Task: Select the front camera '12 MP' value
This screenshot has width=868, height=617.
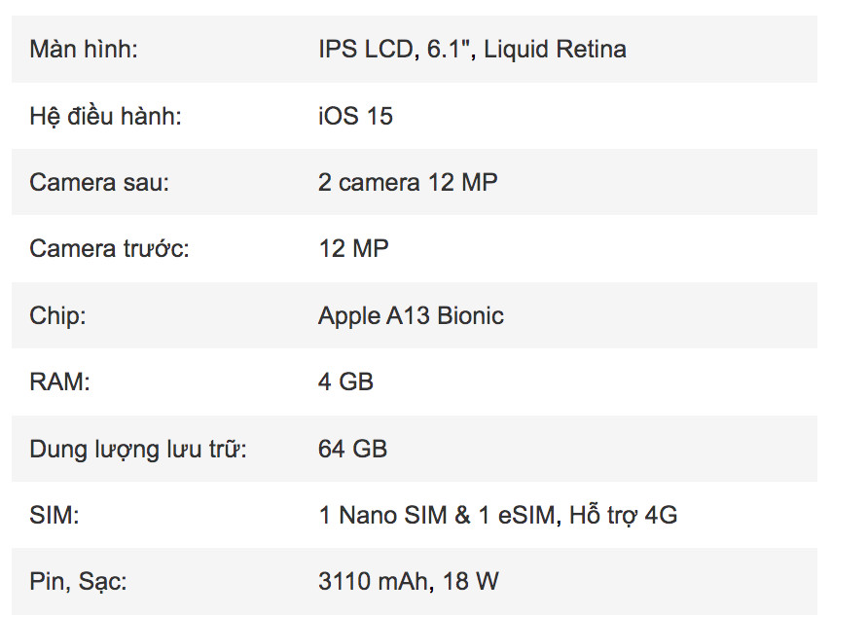Action: click(353, 249)
